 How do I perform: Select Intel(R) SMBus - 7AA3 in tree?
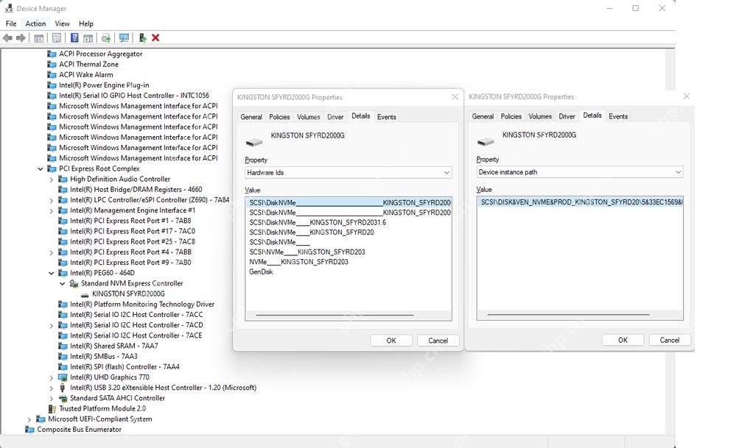[104, 357]
